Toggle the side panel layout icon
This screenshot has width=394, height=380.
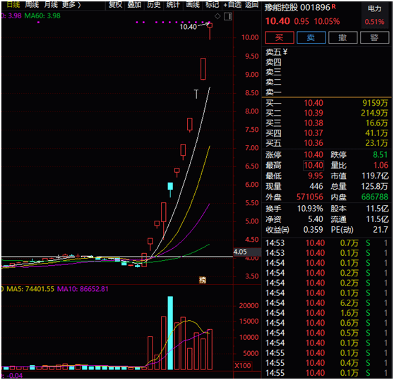[228, 16]
